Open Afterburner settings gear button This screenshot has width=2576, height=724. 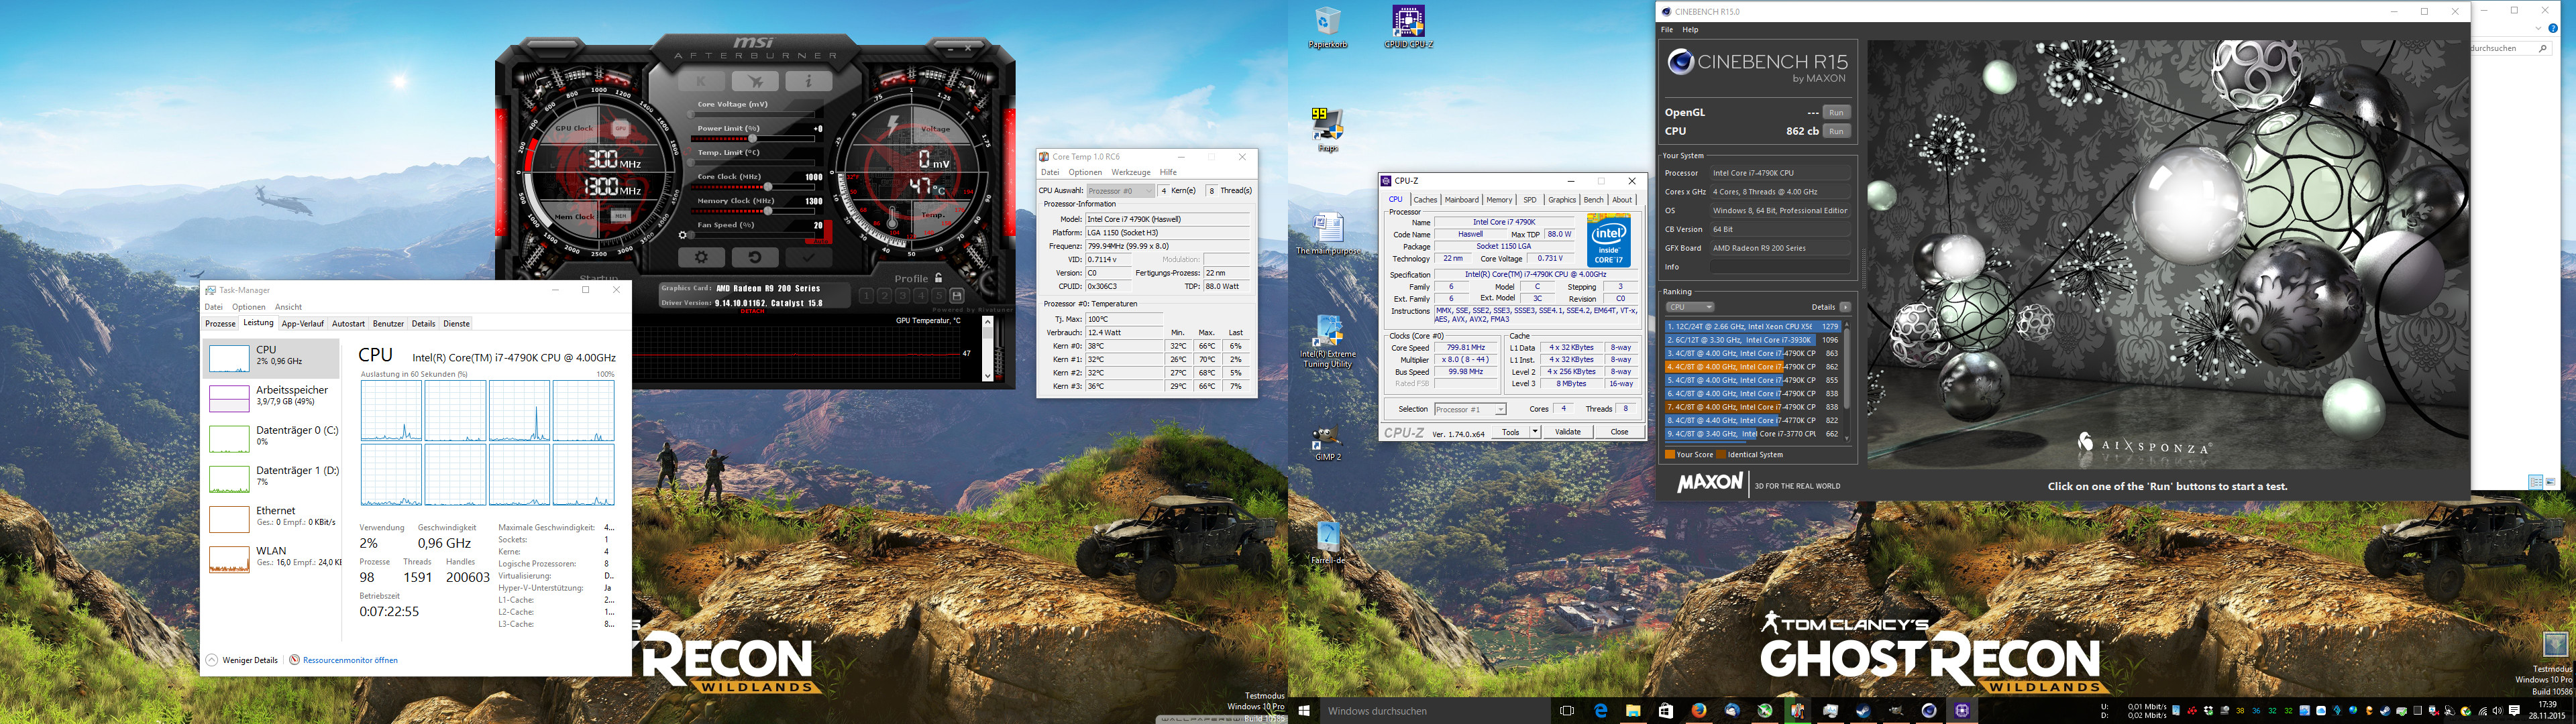[702, 258]
